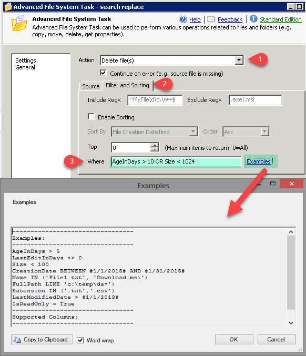The width and height of the screenshot is (306, 356).
Task: Click the examples scrollbar thumb
Action: pyautogui.click(x=291, y=272)
